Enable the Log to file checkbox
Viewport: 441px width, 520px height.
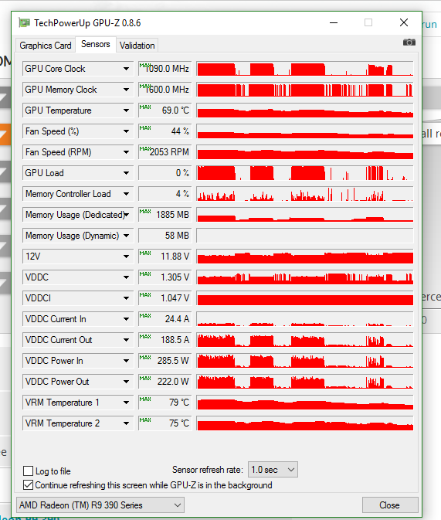[x=28, y=471]
